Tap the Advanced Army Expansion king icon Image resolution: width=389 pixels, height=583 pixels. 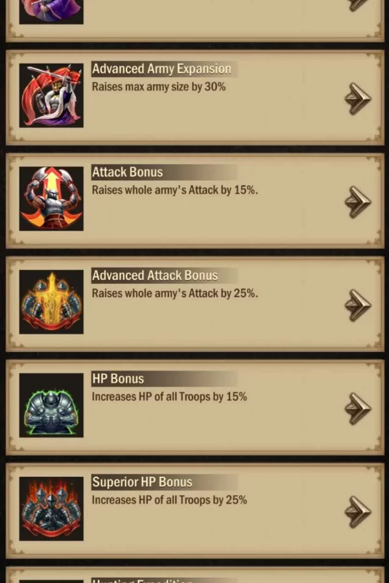click(x=51, y=96)
